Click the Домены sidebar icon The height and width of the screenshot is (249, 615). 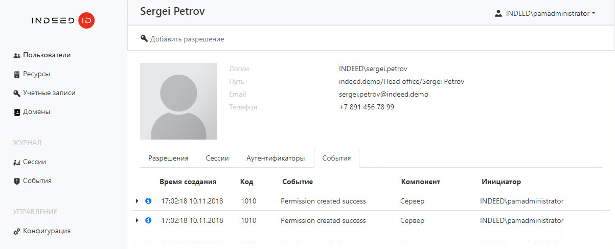click(x=17, y=112)
